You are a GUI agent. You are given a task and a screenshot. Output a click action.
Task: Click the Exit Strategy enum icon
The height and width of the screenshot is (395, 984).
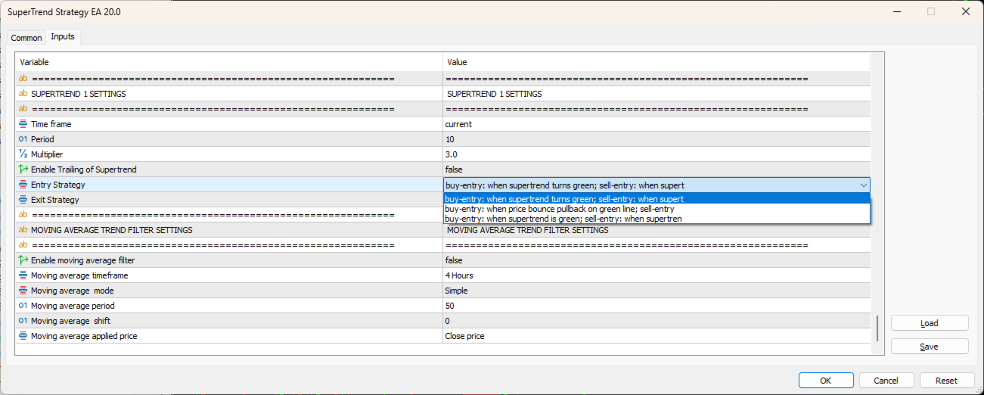coord(23,200)
